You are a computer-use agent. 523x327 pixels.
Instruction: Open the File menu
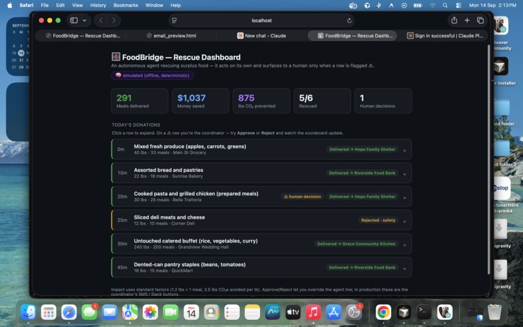click(x=45, y=5)
